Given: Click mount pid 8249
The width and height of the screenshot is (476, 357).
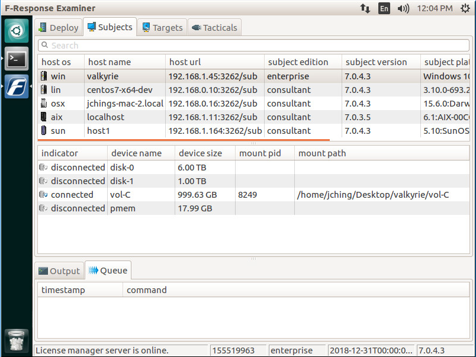Looking at the screenshot, I should point(247,195).
